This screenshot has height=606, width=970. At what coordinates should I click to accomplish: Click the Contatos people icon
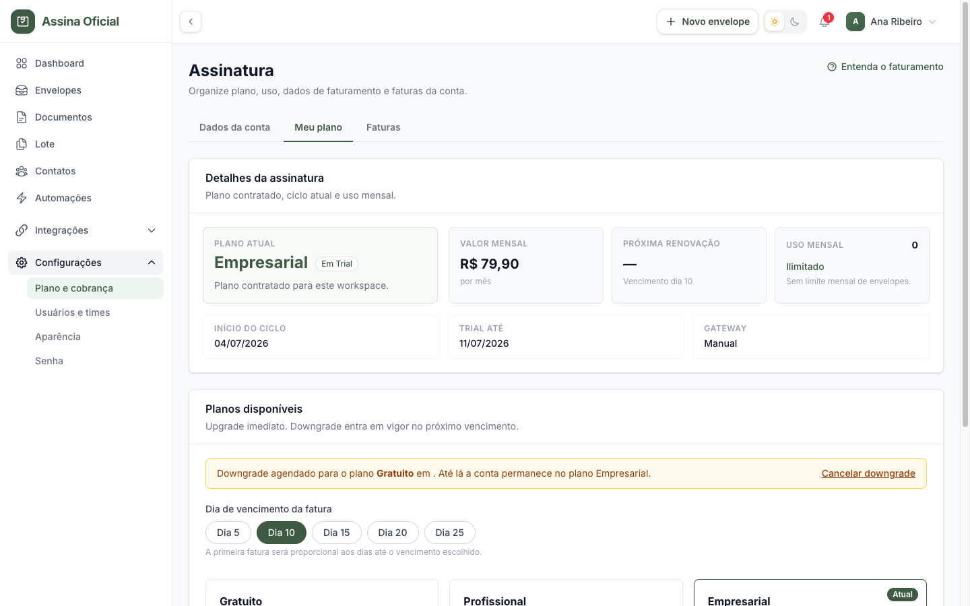coord(22,171)
